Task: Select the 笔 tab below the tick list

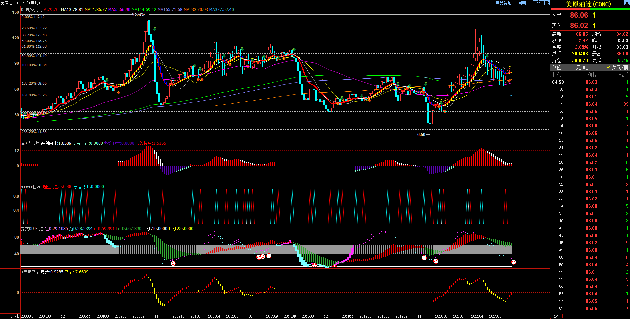Action: 556,316
